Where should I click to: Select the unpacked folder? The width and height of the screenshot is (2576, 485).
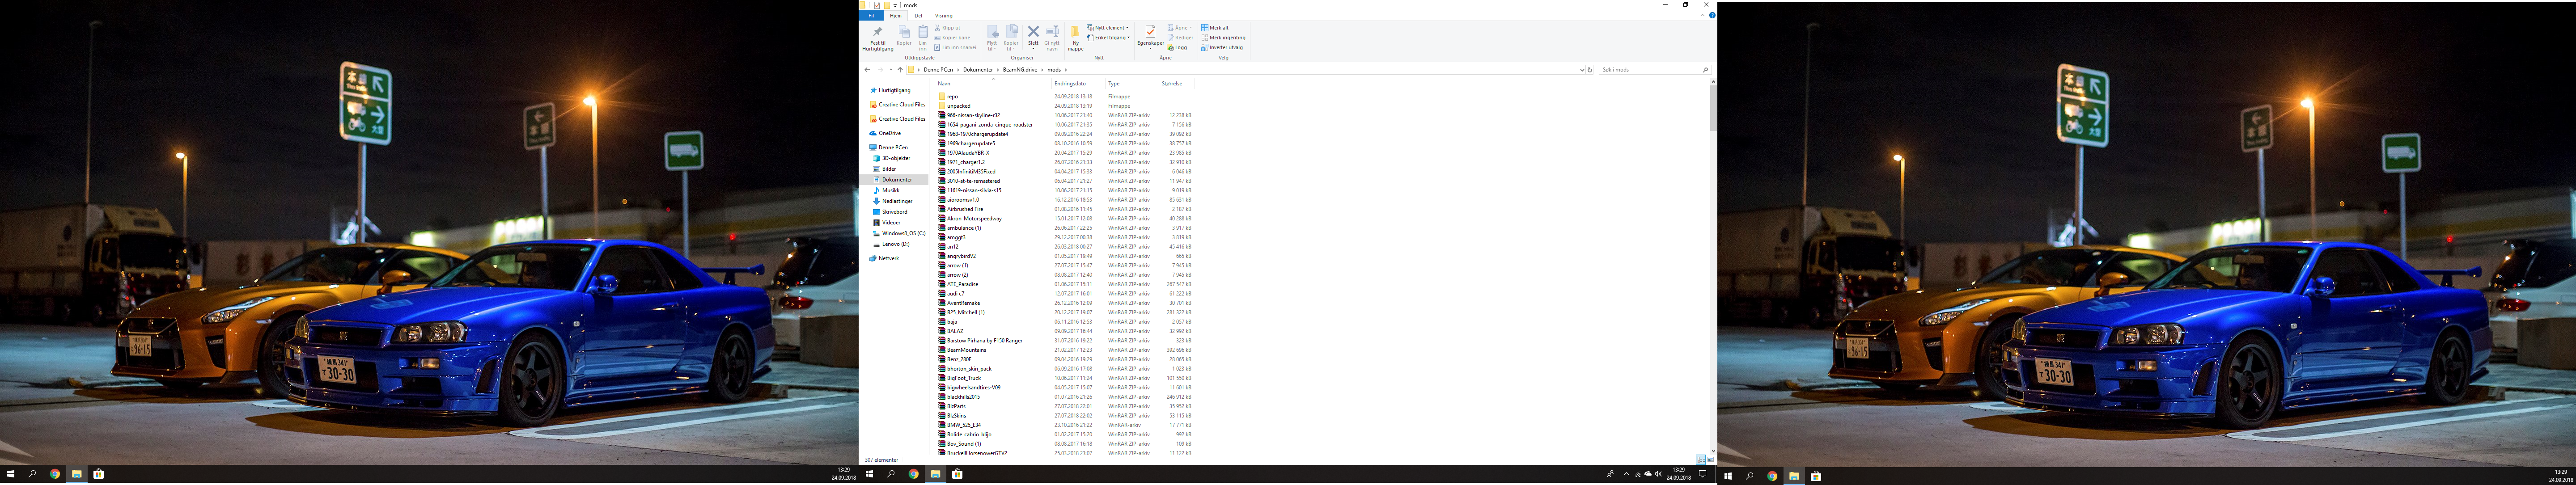coord(954,106)
